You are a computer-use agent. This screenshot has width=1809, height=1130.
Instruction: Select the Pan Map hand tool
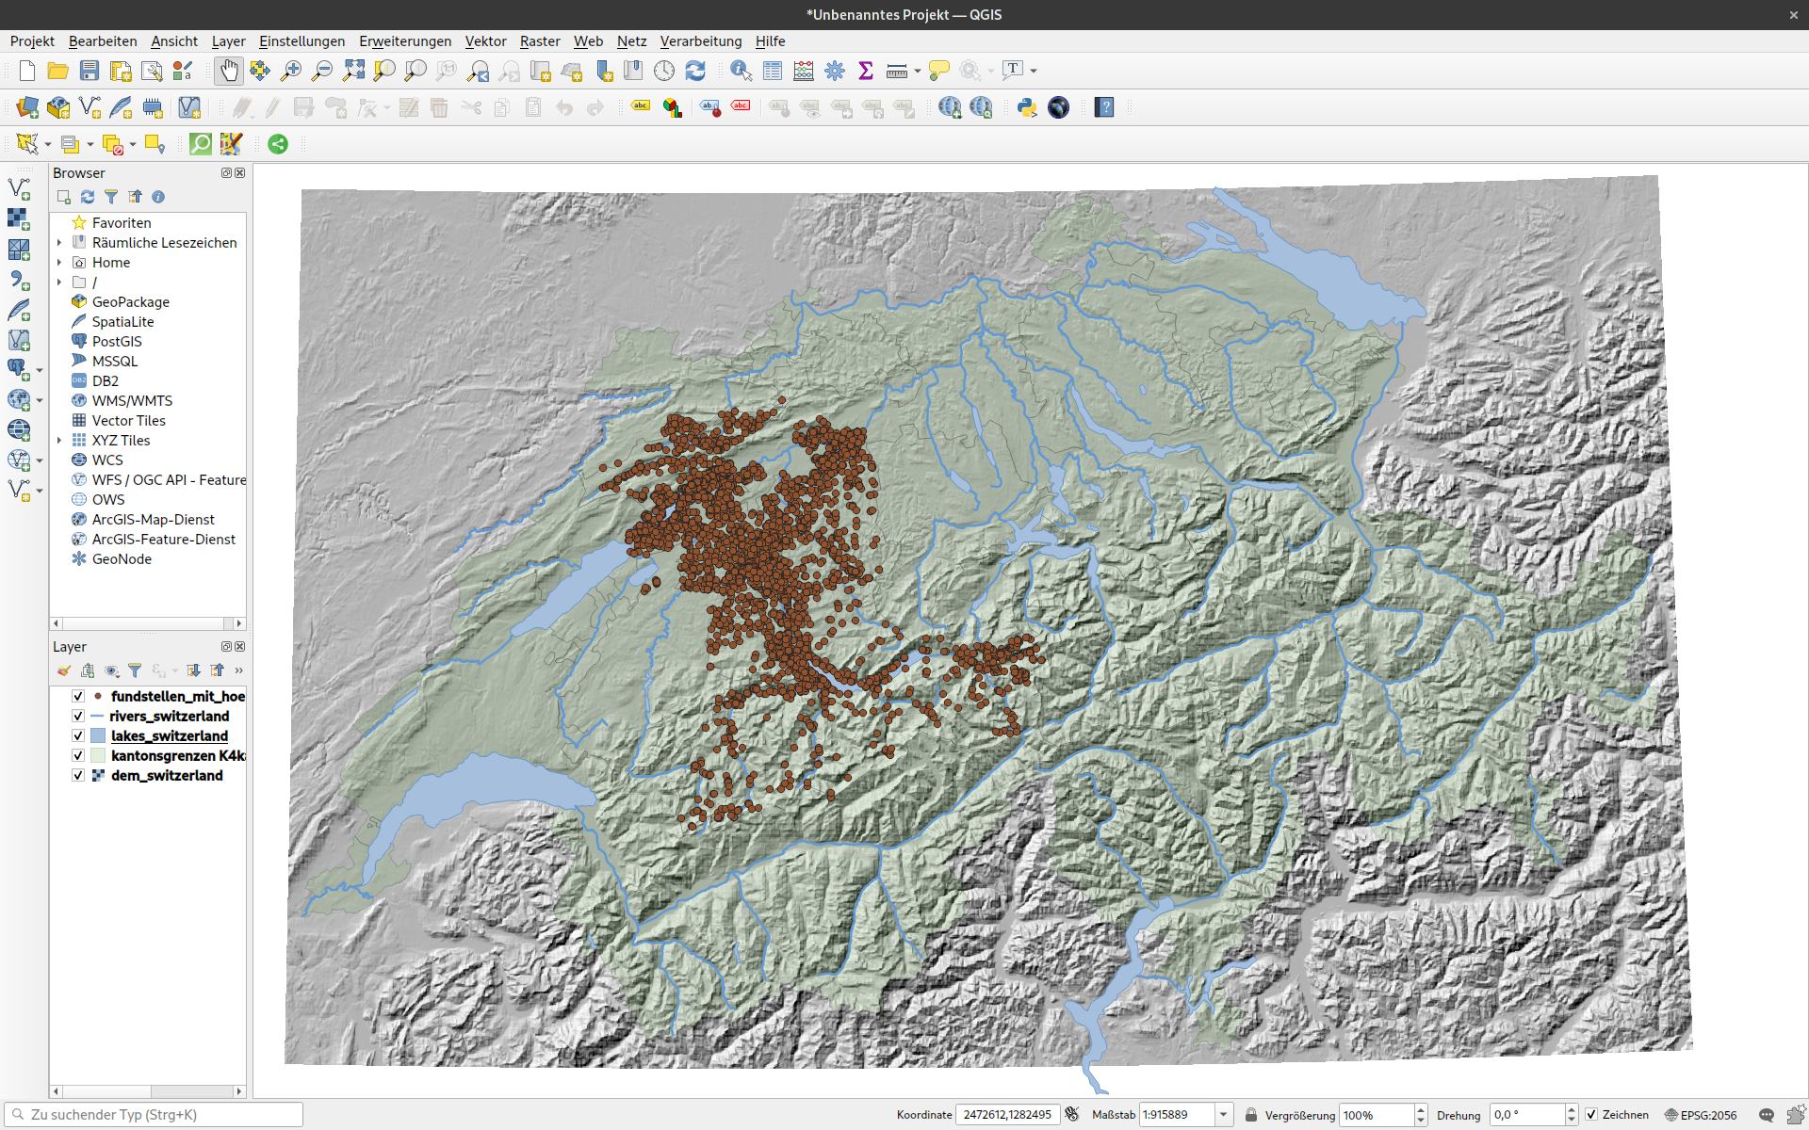click(229, 71)
